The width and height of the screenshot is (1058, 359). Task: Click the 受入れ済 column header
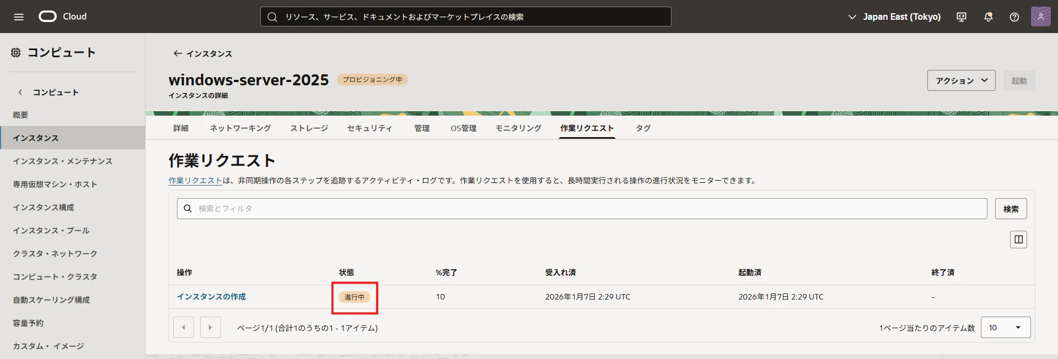click(x=560, y=273)
